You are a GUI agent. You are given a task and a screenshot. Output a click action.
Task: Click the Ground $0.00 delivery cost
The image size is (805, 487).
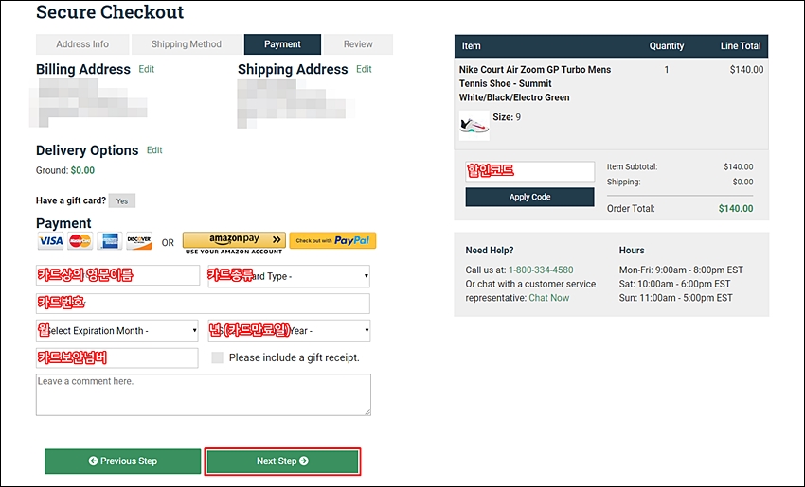point(82,170)
